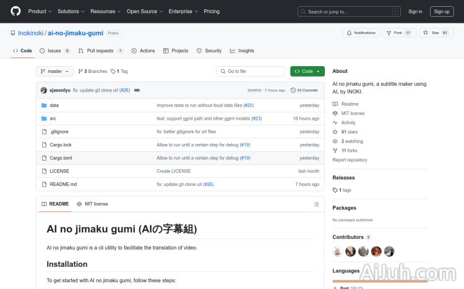The height and width of the screenshot is (289, 464).
Task: Click Report repository
Action: pyautogui.click(x=350, y=160)
